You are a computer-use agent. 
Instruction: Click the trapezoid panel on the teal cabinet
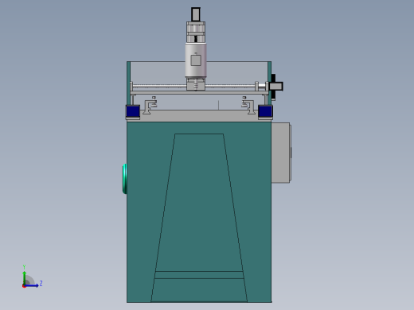(199, 218)
